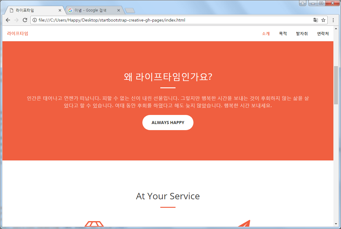Screen dimensions: 341x229
Task: Maximize the Chrome window
Action: [x=321, y=3]
